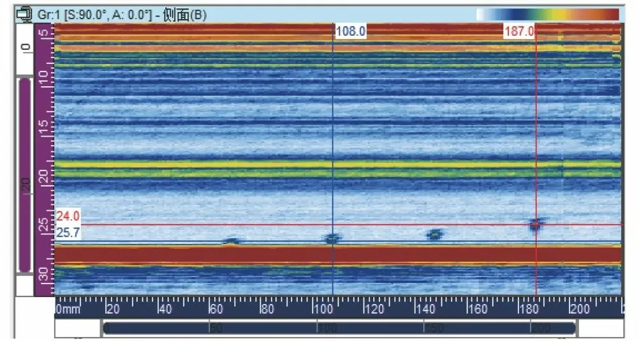Click the view icon in the title bar

point(25,14)
